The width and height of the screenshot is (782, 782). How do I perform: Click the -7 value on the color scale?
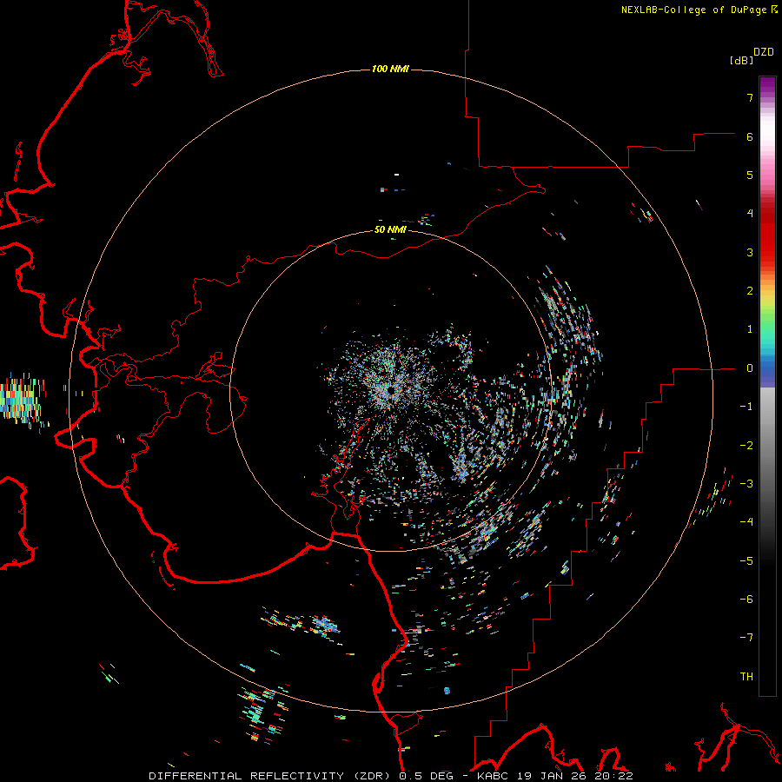click(x=746, y=638)
